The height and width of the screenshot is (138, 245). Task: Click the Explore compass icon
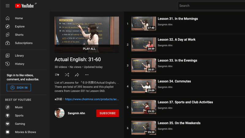click(x=7, y=26)
